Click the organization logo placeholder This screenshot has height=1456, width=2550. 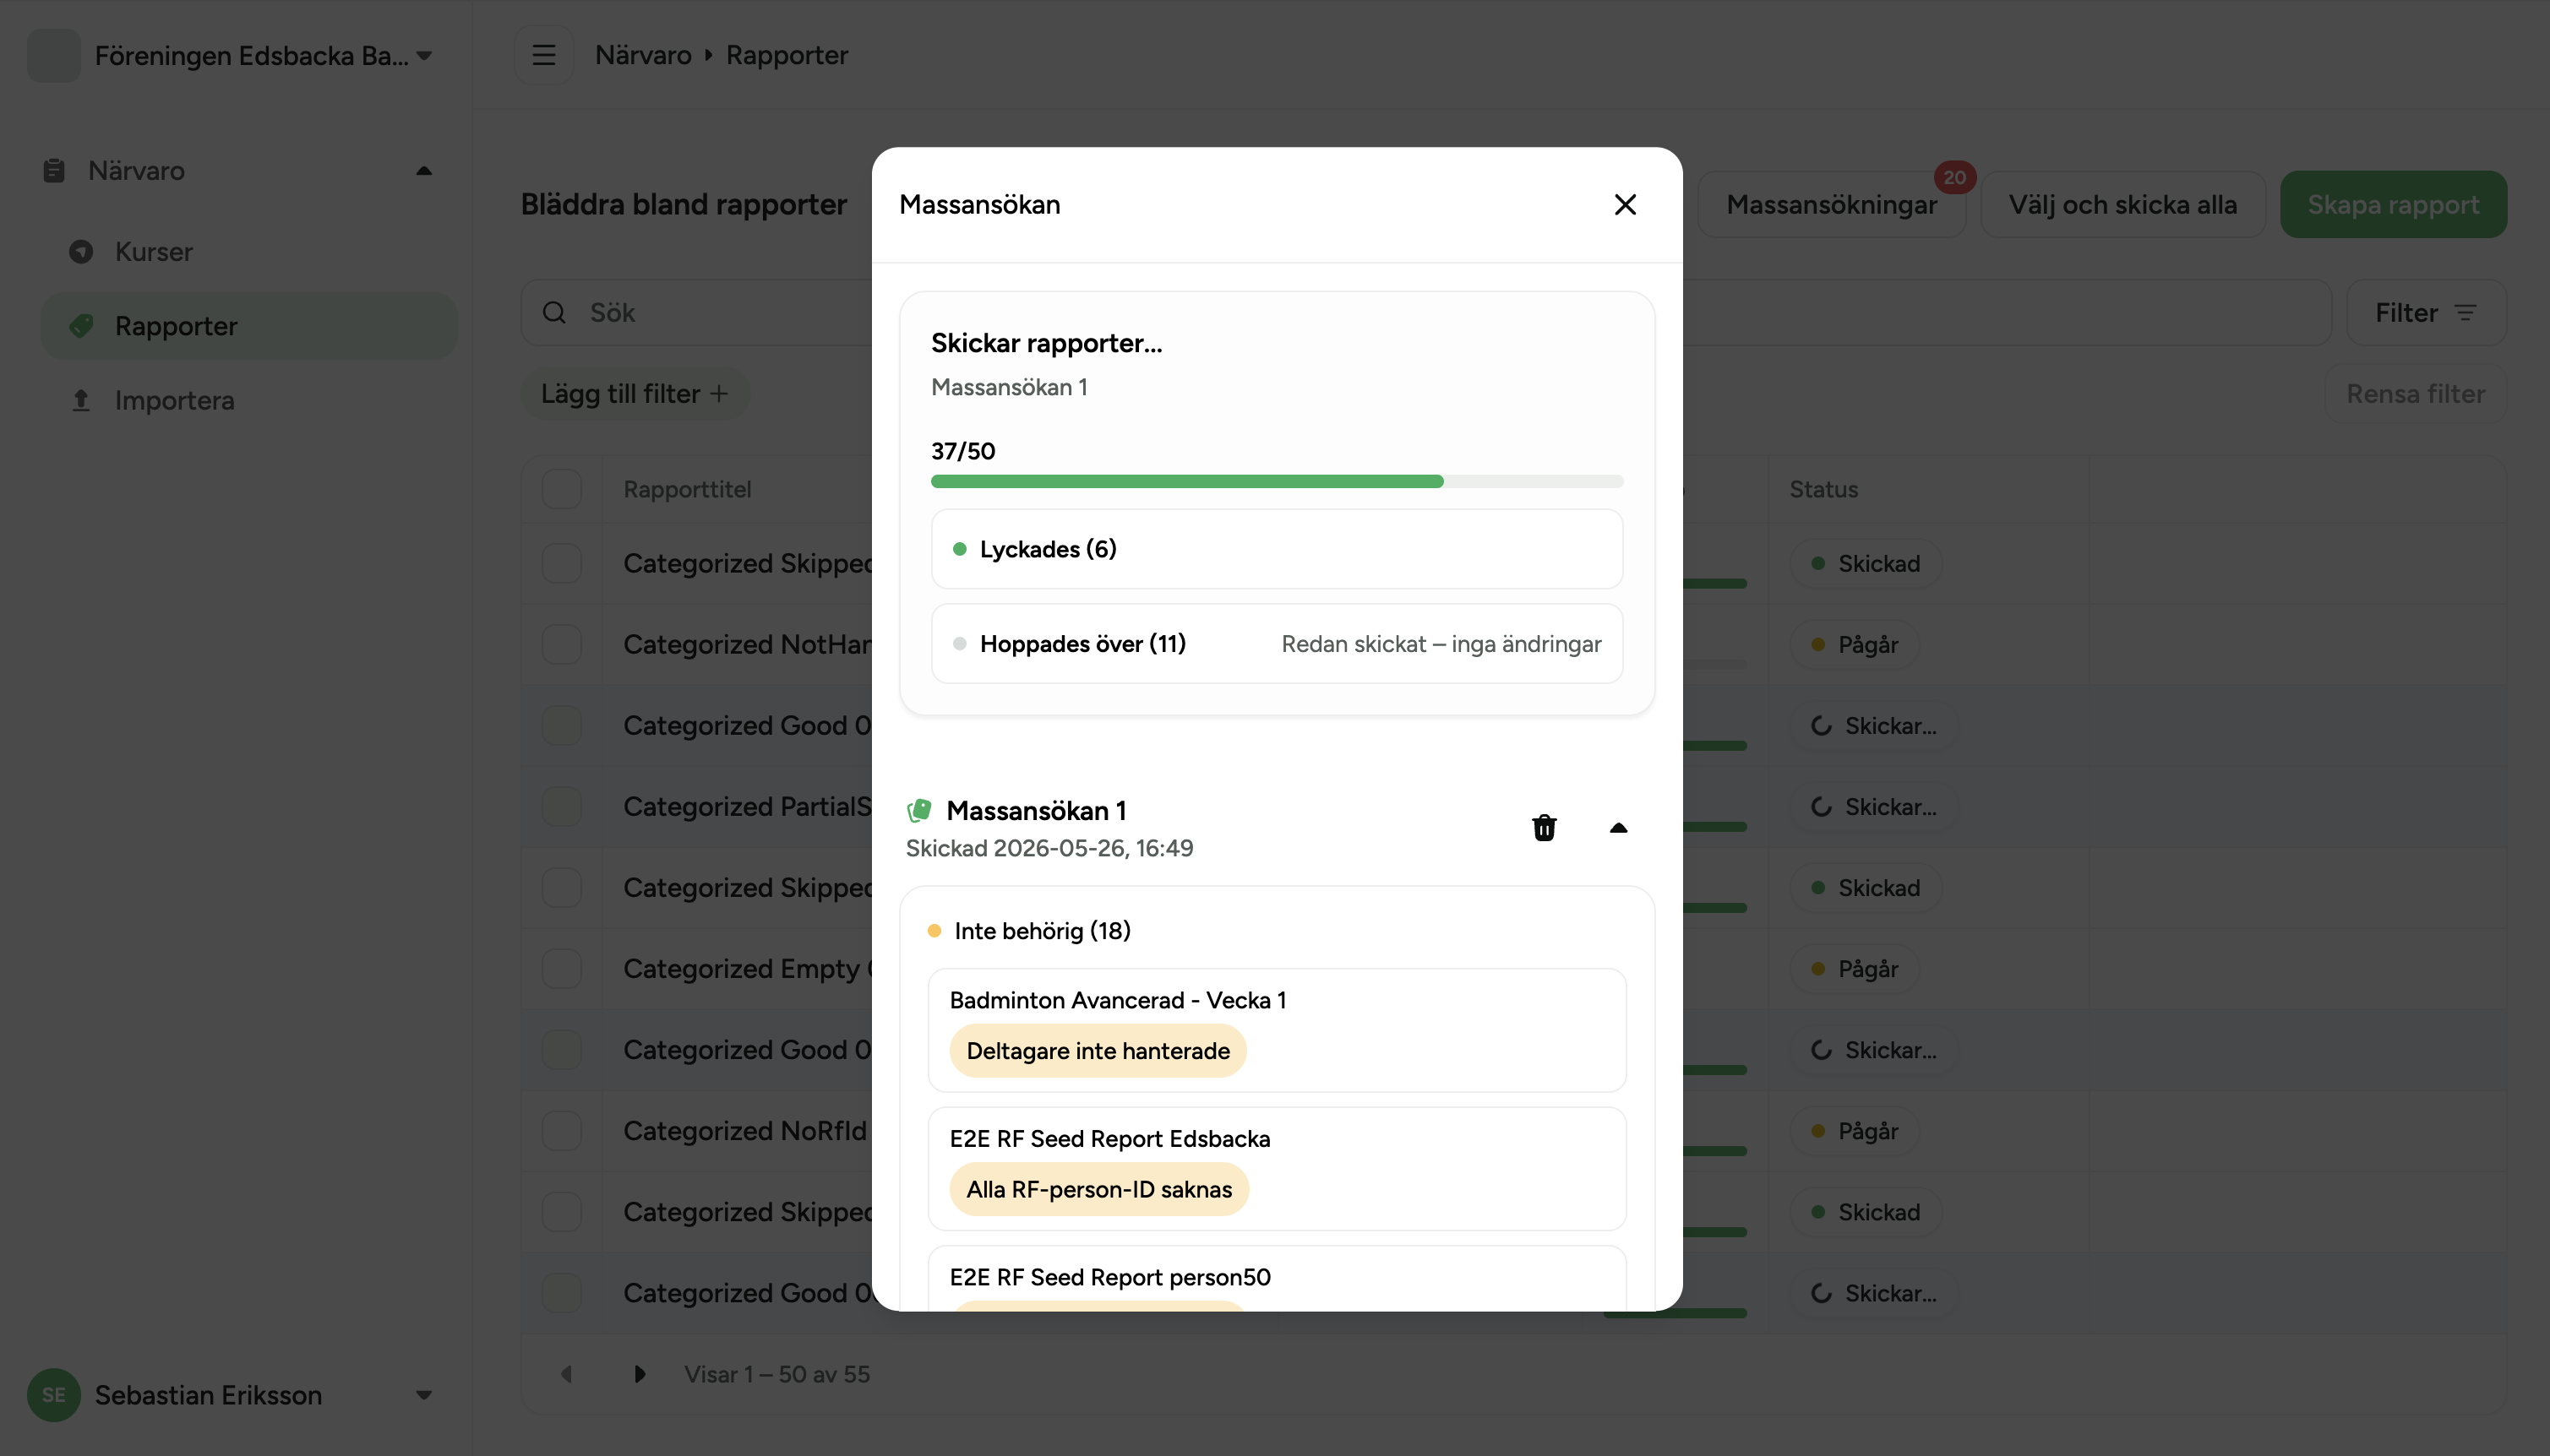tap(54, 55)
